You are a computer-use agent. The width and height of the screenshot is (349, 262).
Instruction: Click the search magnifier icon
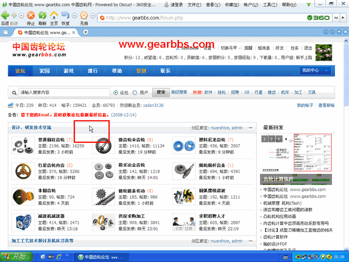pos(14,93)
